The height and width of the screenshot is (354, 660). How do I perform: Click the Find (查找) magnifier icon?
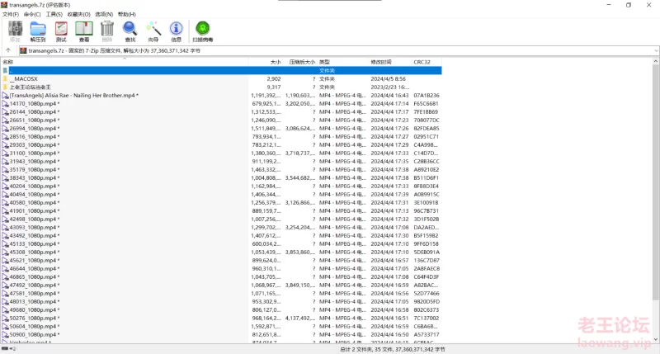(x=130, y=31)
